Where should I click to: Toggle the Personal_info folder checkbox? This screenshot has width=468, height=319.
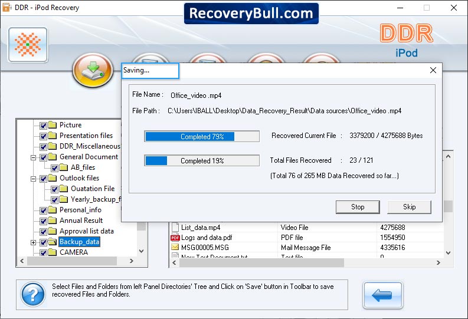point(43,211)
